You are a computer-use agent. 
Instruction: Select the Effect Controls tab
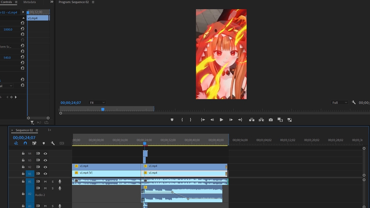click(x=6, y=2)
